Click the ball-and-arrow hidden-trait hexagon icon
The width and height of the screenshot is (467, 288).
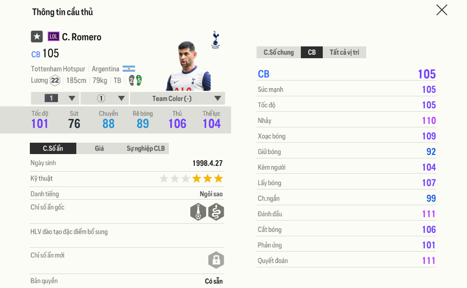pos(198,211)
